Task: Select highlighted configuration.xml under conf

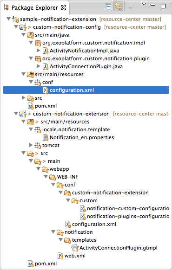Action: coord(86,90)
